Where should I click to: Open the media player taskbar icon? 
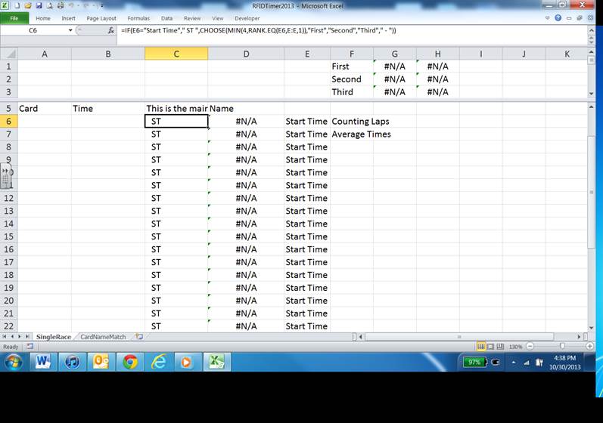pos(187,362)
